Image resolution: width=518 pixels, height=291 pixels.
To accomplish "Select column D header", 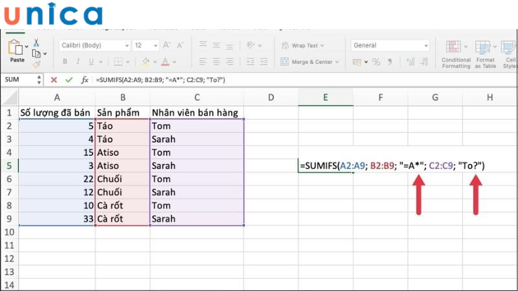I will point(271,98).
